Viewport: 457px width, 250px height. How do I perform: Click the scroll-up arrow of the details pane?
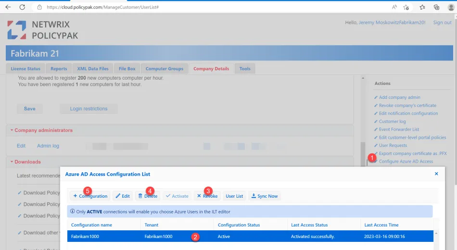coord(363,78)
